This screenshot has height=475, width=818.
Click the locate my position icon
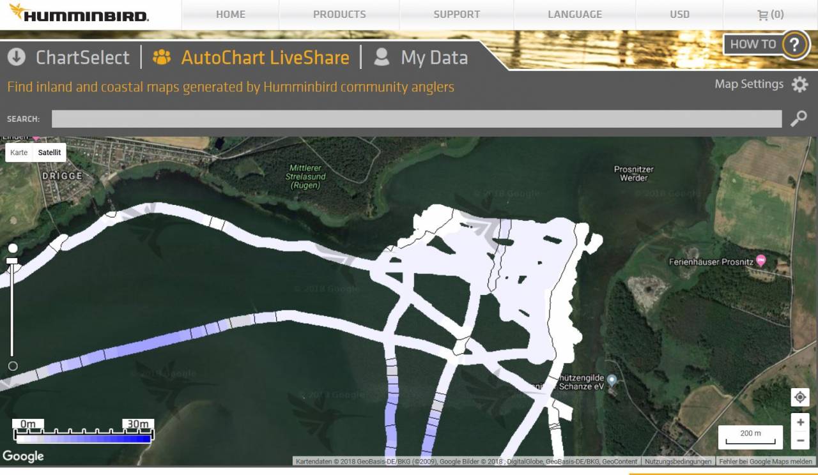[799, 397]
